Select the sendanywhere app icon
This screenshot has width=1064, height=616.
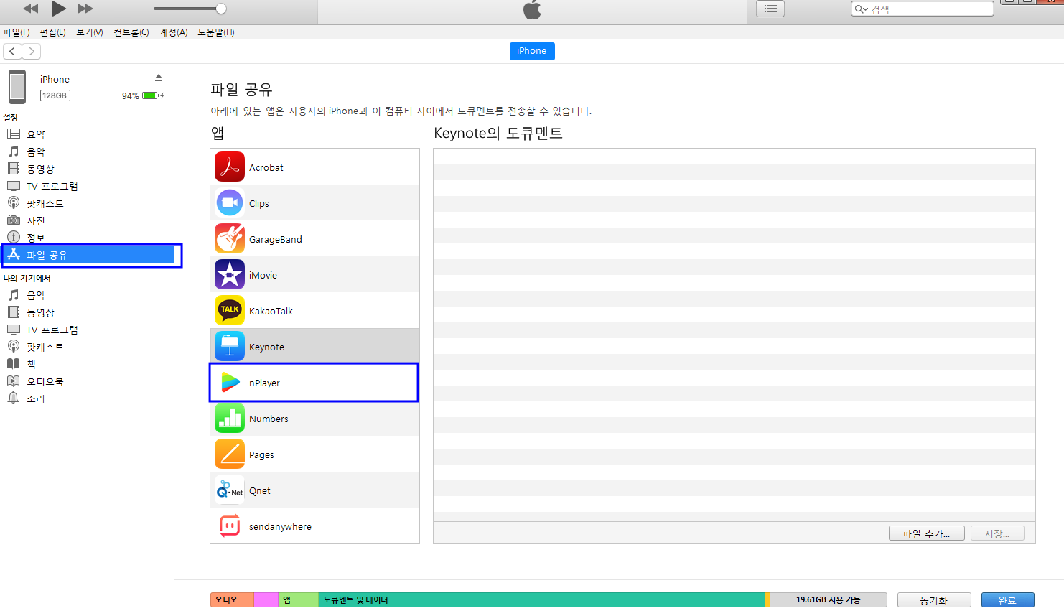230,526
